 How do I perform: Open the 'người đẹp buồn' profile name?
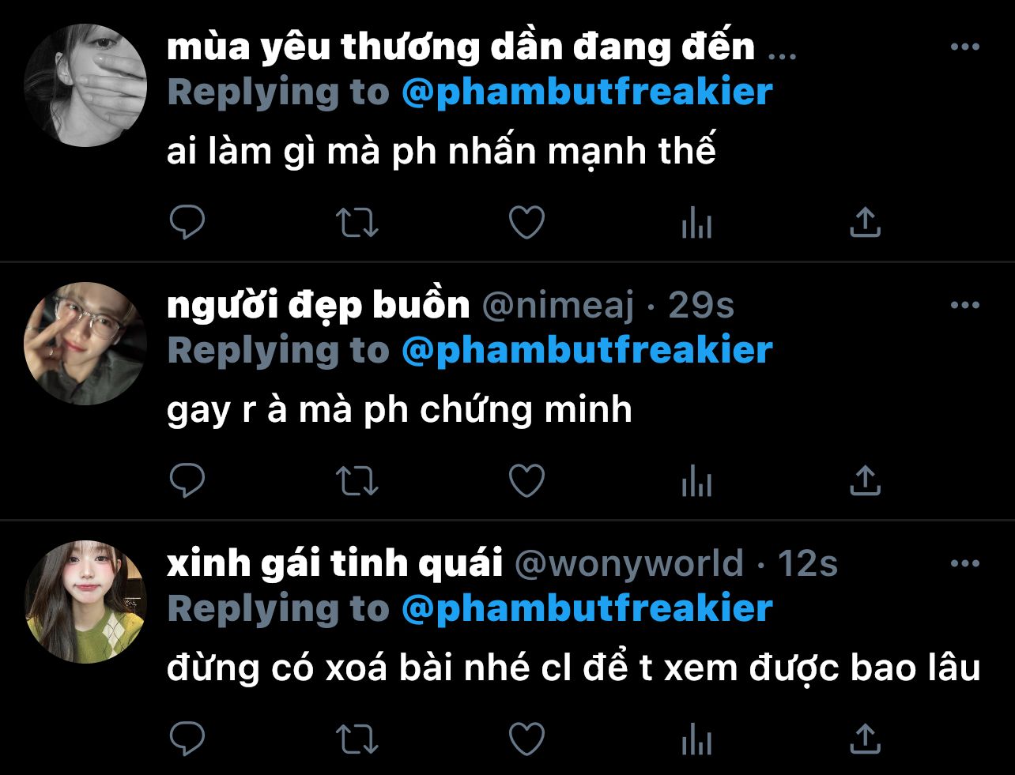(318, 305)
